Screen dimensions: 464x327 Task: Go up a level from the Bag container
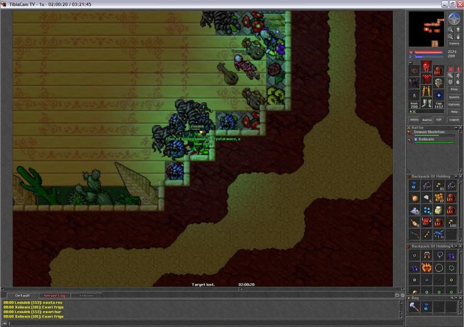click(452, 298)
